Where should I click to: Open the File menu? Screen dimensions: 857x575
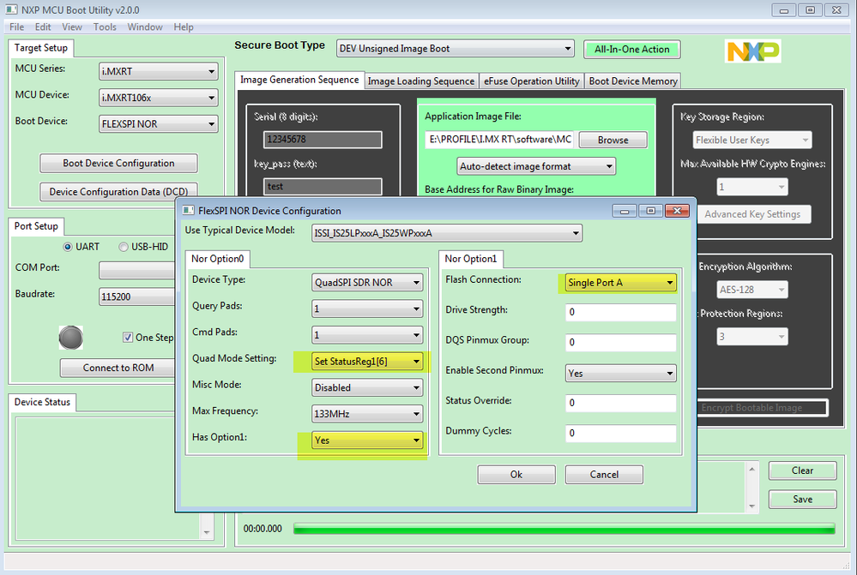pyautogui.click(x=16, y=27)
